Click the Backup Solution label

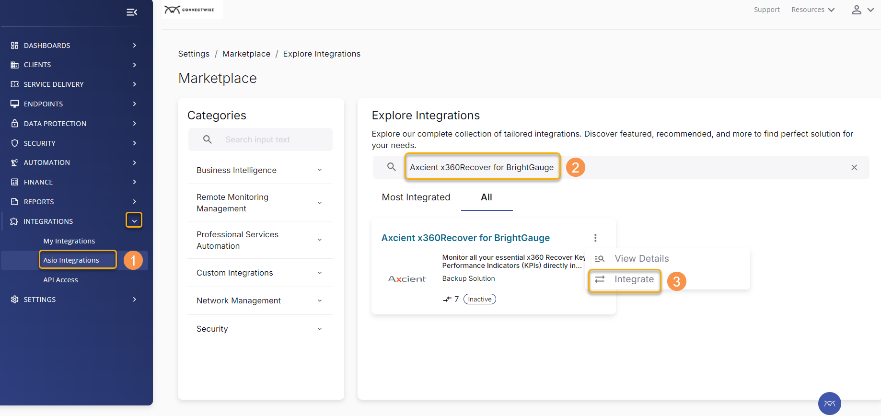click(468, 278)
